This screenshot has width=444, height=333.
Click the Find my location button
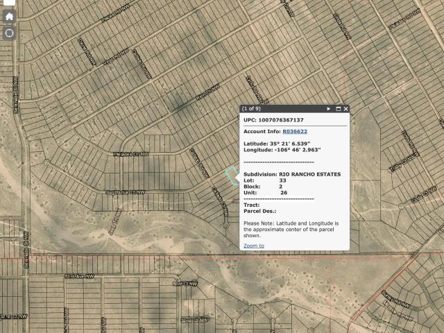coord(9,33)
